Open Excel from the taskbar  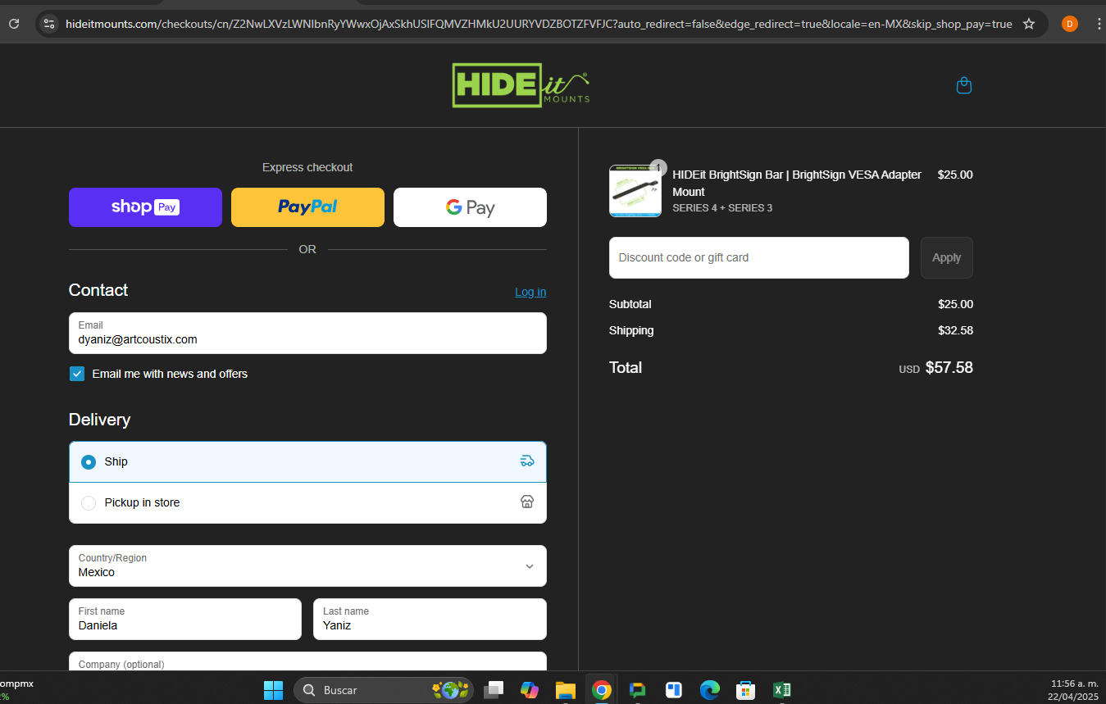point(781,690)
